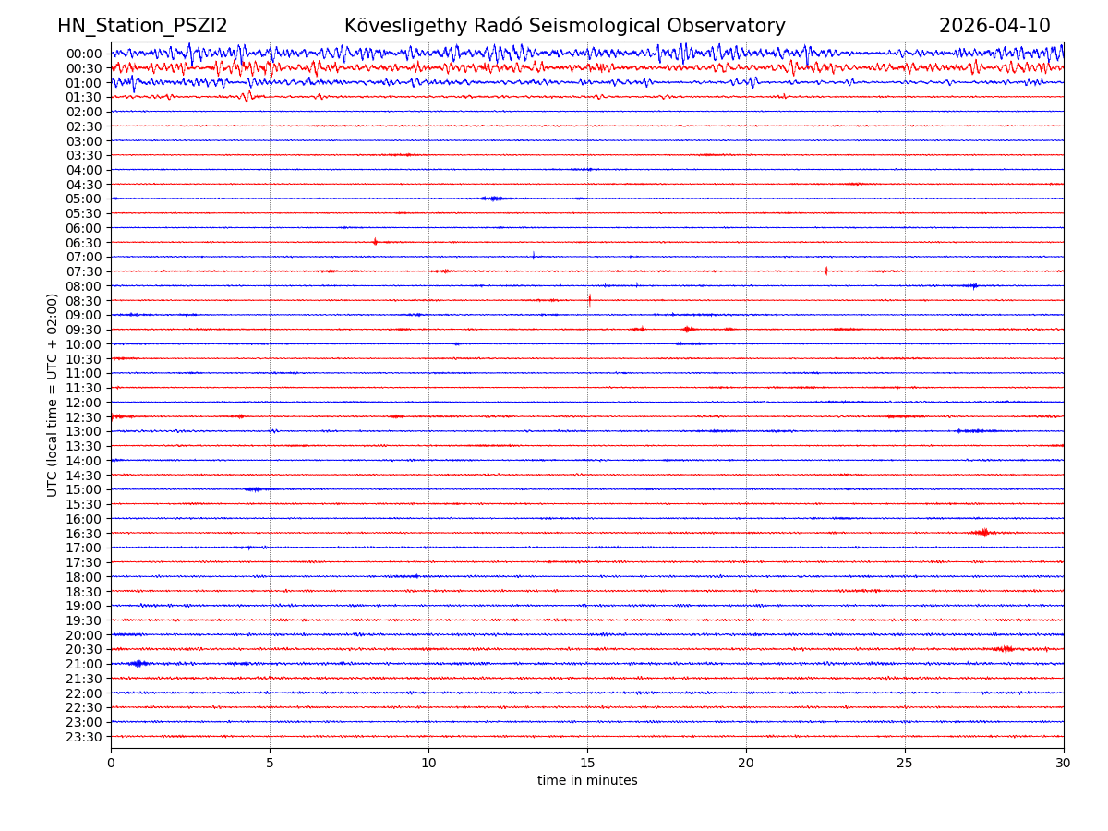
Task: Click the HN_Station_PSZI2 station label
Action: tap(142, 26)
